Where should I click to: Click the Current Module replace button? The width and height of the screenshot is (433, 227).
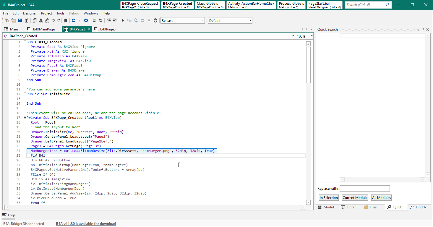tap(355, 198)
